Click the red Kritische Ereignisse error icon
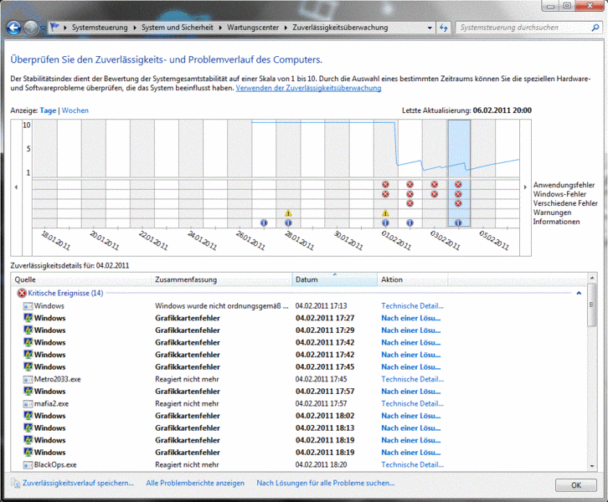Screen dimensions: 608x502 pos(22,293)
